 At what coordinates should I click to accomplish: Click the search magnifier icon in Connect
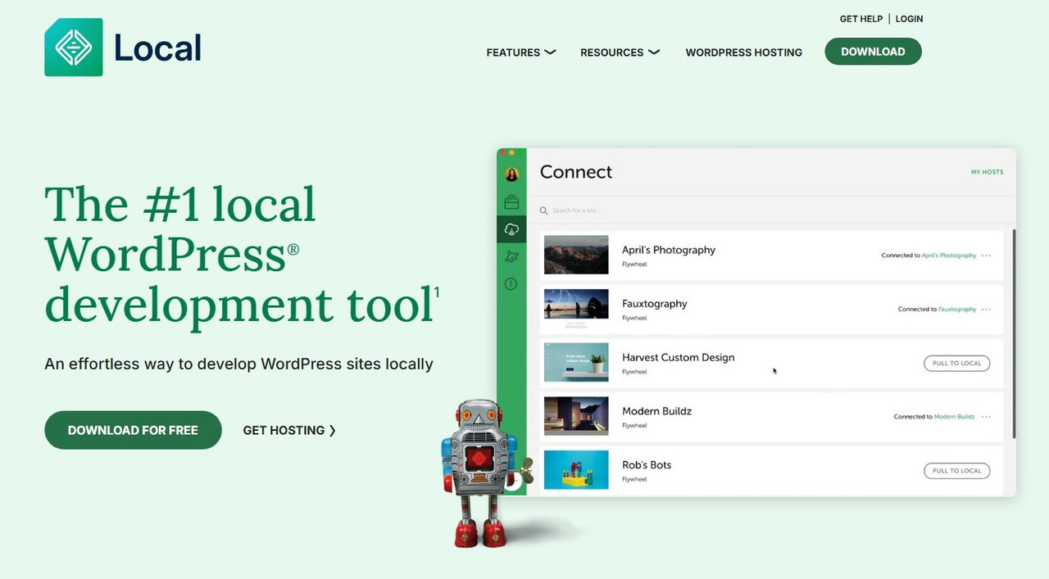click(543, 210)
